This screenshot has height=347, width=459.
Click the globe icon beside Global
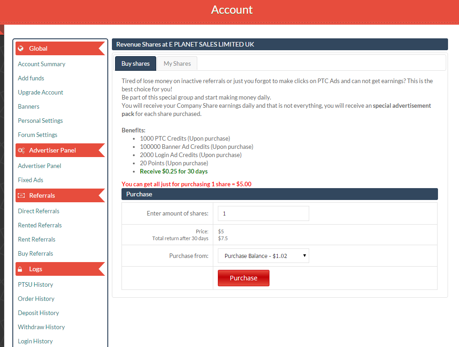click(21, 48)
